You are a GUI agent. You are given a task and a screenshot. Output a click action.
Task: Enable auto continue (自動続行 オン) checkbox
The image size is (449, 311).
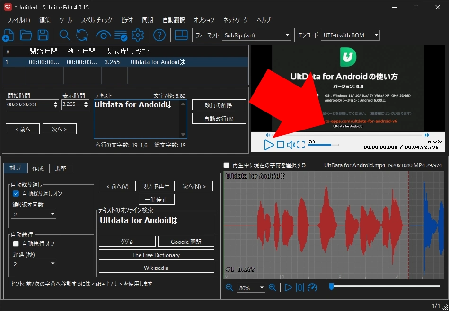click(x=16, y=243)
